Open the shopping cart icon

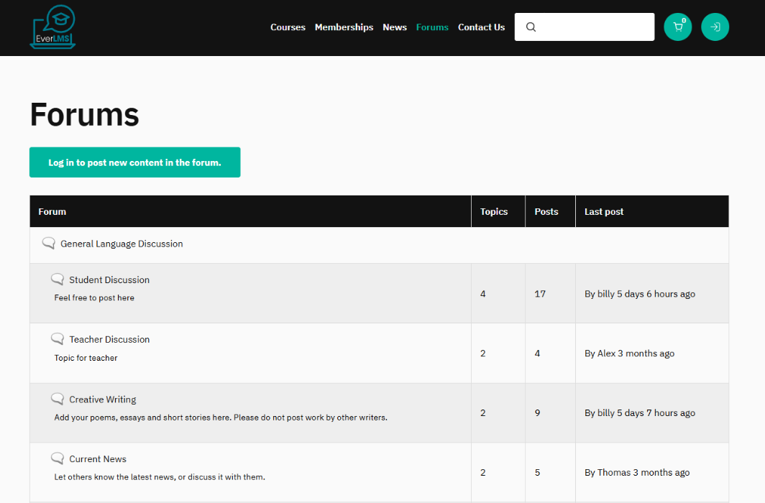point(677,27)
